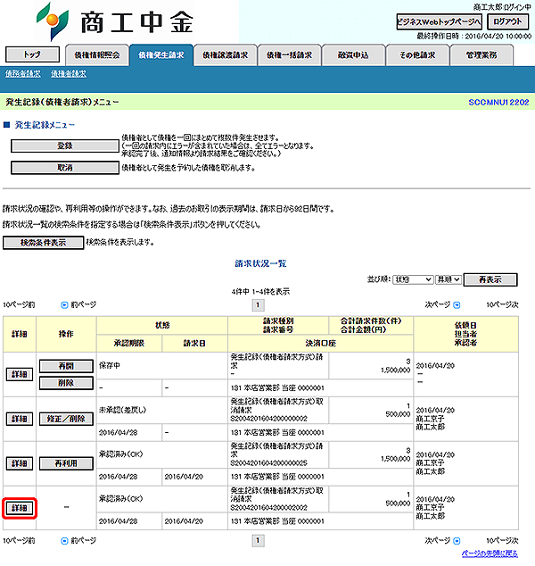Click ページの先頭に戻る link

pos(490,554)
